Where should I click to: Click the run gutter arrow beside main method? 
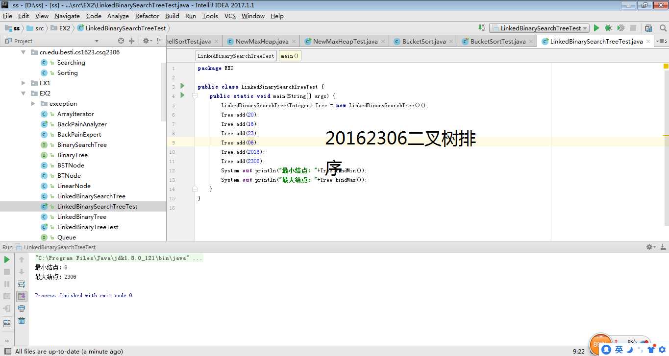tap(182, 95)
